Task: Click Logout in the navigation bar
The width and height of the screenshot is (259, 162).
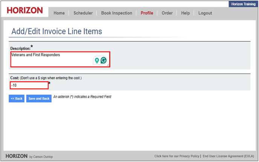Action: [x=205, y=13]
